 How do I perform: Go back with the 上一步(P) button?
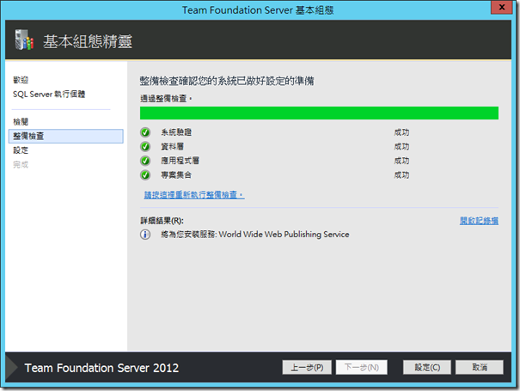pos(307,367)
